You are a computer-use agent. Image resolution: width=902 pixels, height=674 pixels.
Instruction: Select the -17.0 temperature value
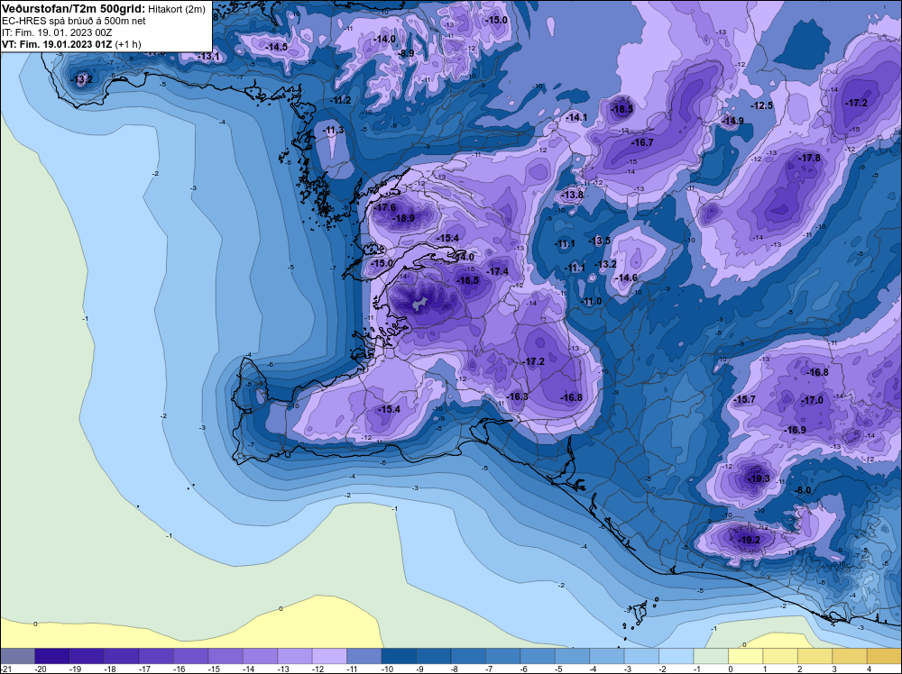813,400
